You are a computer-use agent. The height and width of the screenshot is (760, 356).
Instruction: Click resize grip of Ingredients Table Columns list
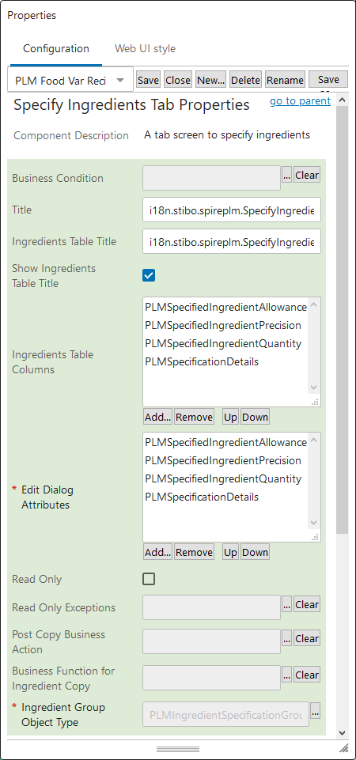pyautogui.click(x=315, y=402)
